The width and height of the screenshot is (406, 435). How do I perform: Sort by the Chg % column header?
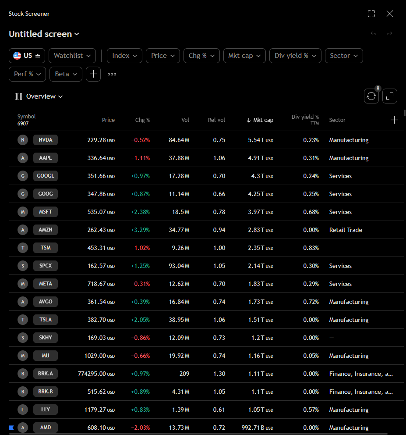pos(142,120)
